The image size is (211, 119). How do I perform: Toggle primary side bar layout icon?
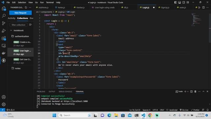[176, 2]
